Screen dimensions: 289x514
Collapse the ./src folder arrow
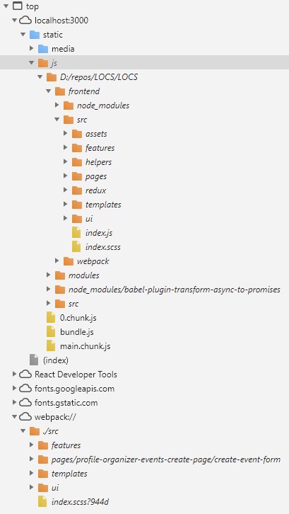click(x=23, y=430)
